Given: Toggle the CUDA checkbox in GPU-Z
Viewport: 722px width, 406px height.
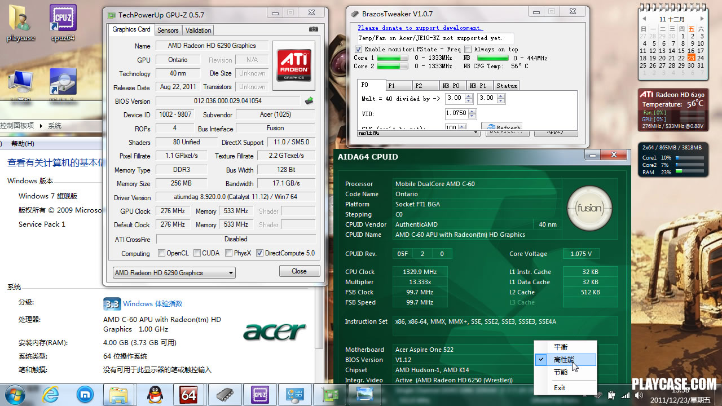Looking at the screenshot, I should [x=197, y=253].
